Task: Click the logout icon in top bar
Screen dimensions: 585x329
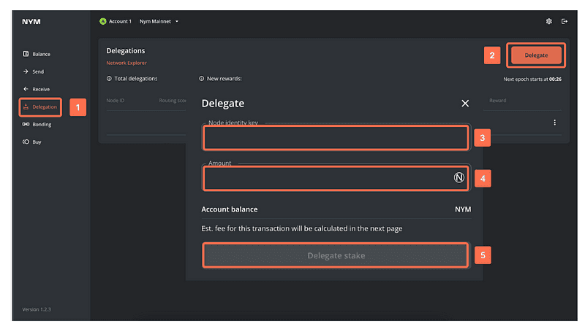Action: pos(564,21)
